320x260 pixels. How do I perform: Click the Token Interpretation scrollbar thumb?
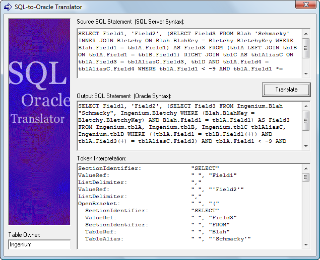tap(305, 177)
